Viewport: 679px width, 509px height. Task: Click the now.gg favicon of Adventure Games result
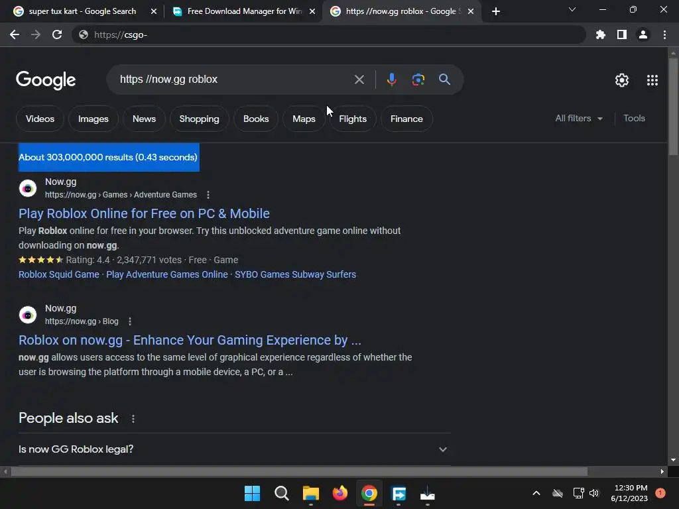tap(28, 188)
